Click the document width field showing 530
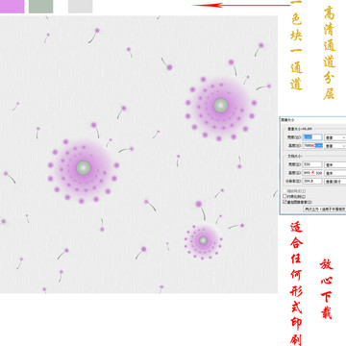 point(312,164)
